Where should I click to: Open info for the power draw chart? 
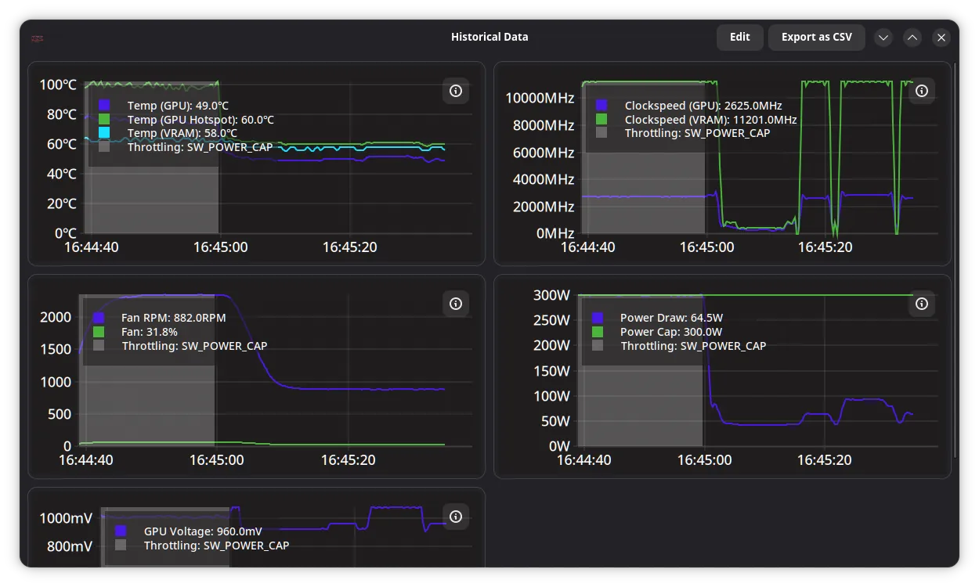(x=922, y=304)
